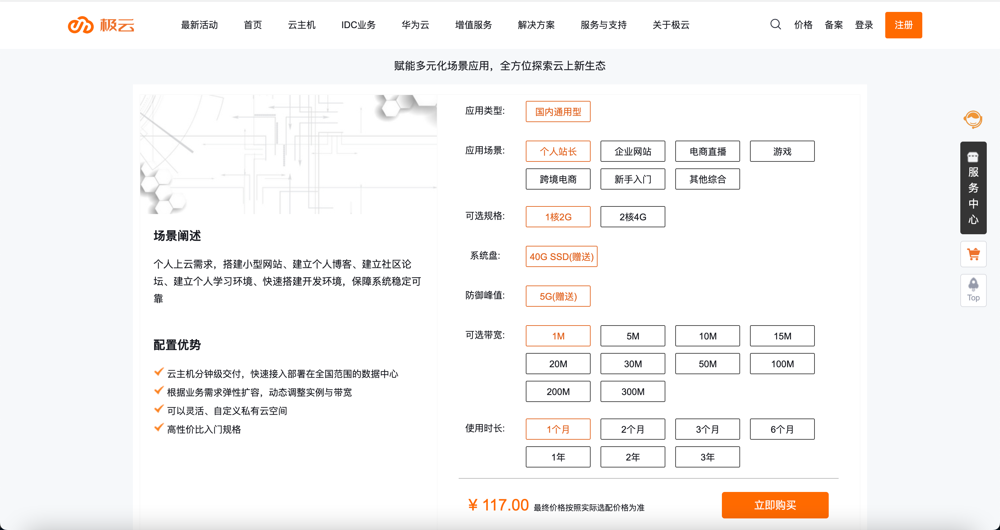Open the customer service headset icon
The width and height of the screenshot is (1000, 530).
973,119
